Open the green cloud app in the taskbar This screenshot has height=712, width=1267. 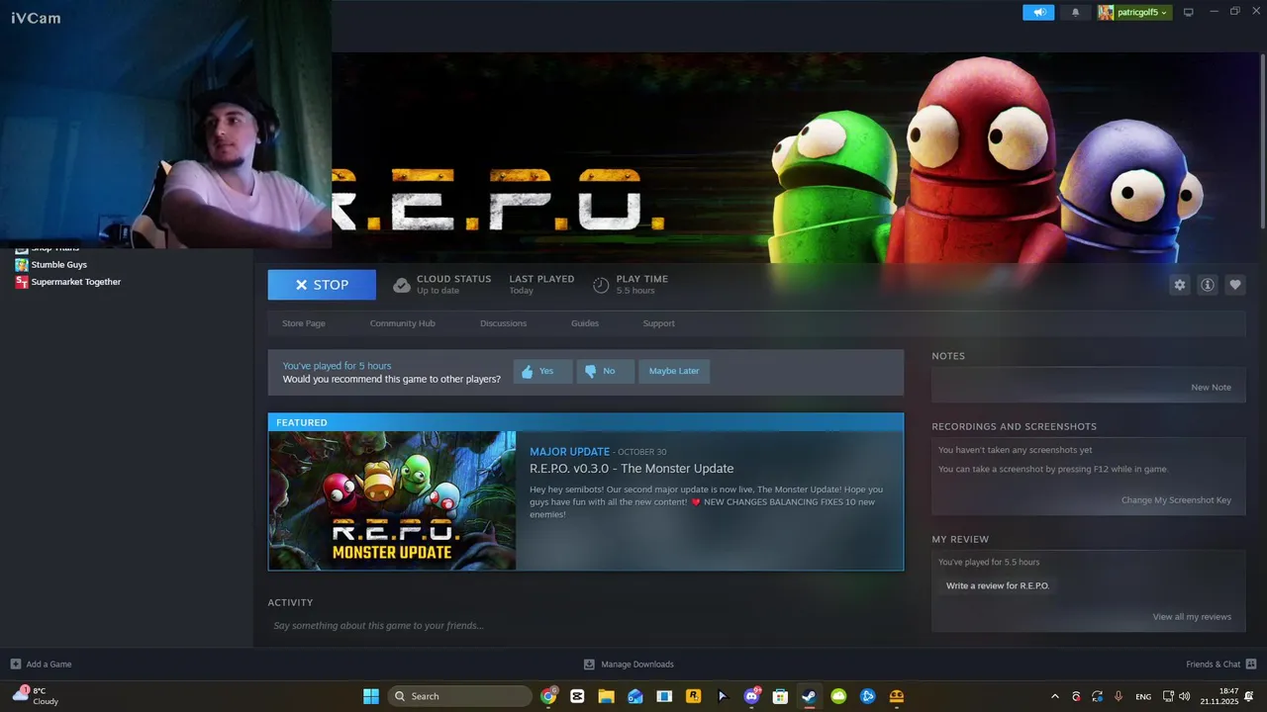pyautogui.click(x=838, y=696)
